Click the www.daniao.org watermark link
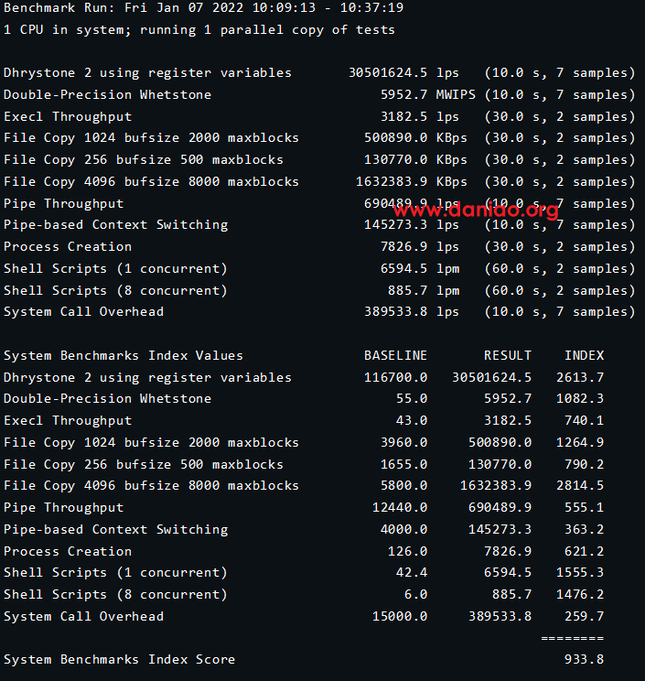This screenshot has height=681, width=645. tap(468, 210)
